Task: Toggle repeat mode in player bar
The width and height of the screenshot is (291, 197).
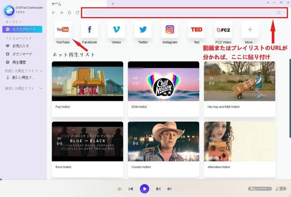Action: click(120, 189)
